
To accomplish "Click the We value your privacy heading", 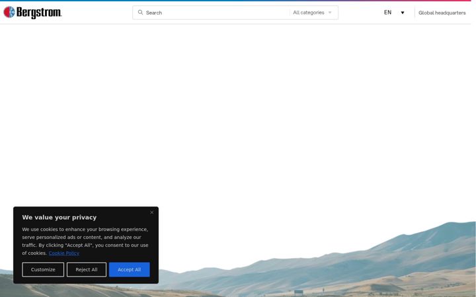I will pos(59,217).
